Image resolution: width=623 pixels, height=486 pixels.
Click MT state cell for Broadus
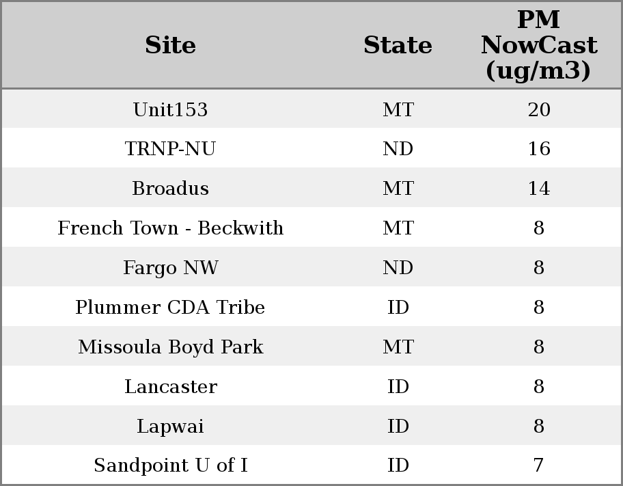[398, 189]
